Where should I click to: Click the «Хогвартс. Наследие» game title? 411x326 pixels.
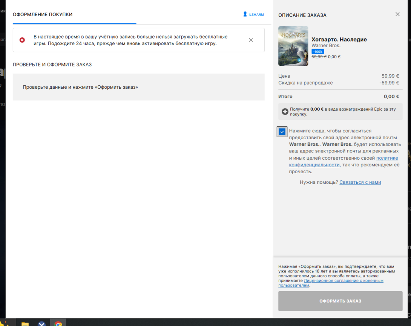click(339, 39)
